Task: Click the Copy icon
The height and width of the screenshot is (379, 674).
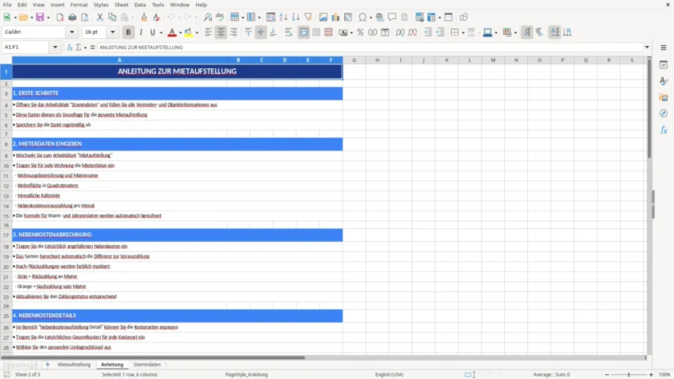Action: 112,17
